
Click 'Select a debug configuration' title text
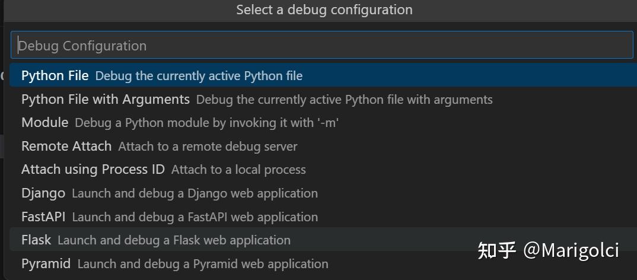(324, 10)
